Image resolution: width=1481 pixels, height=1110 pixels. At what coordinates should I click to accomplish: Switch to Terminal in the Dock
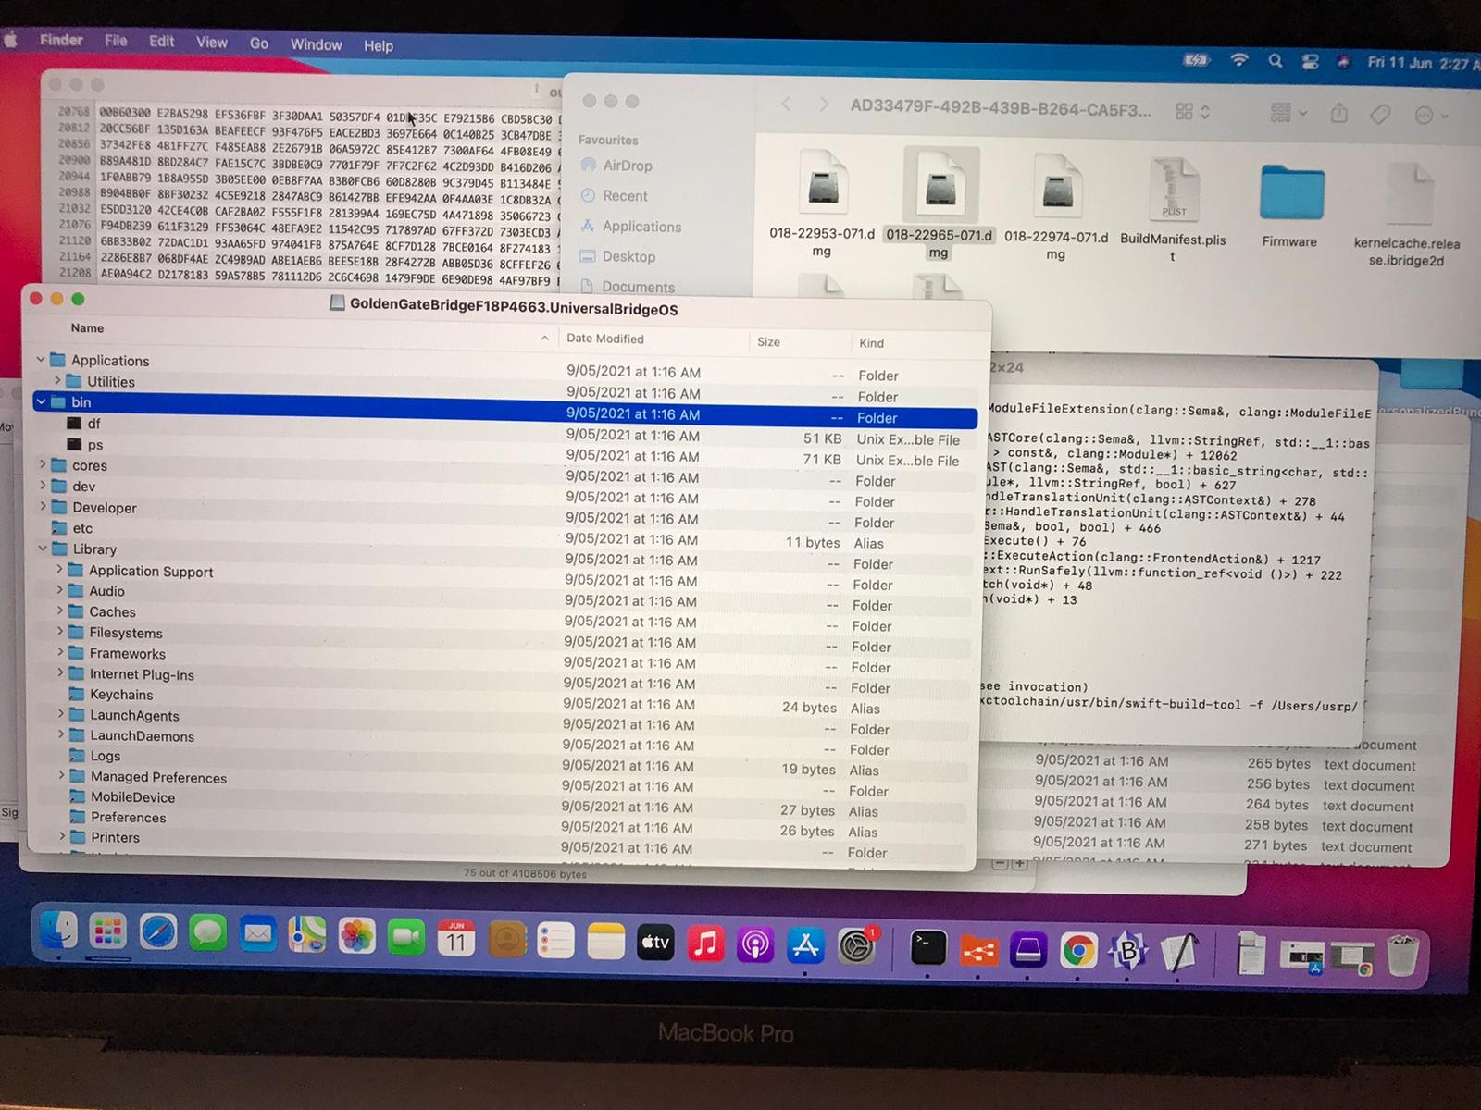927,948
